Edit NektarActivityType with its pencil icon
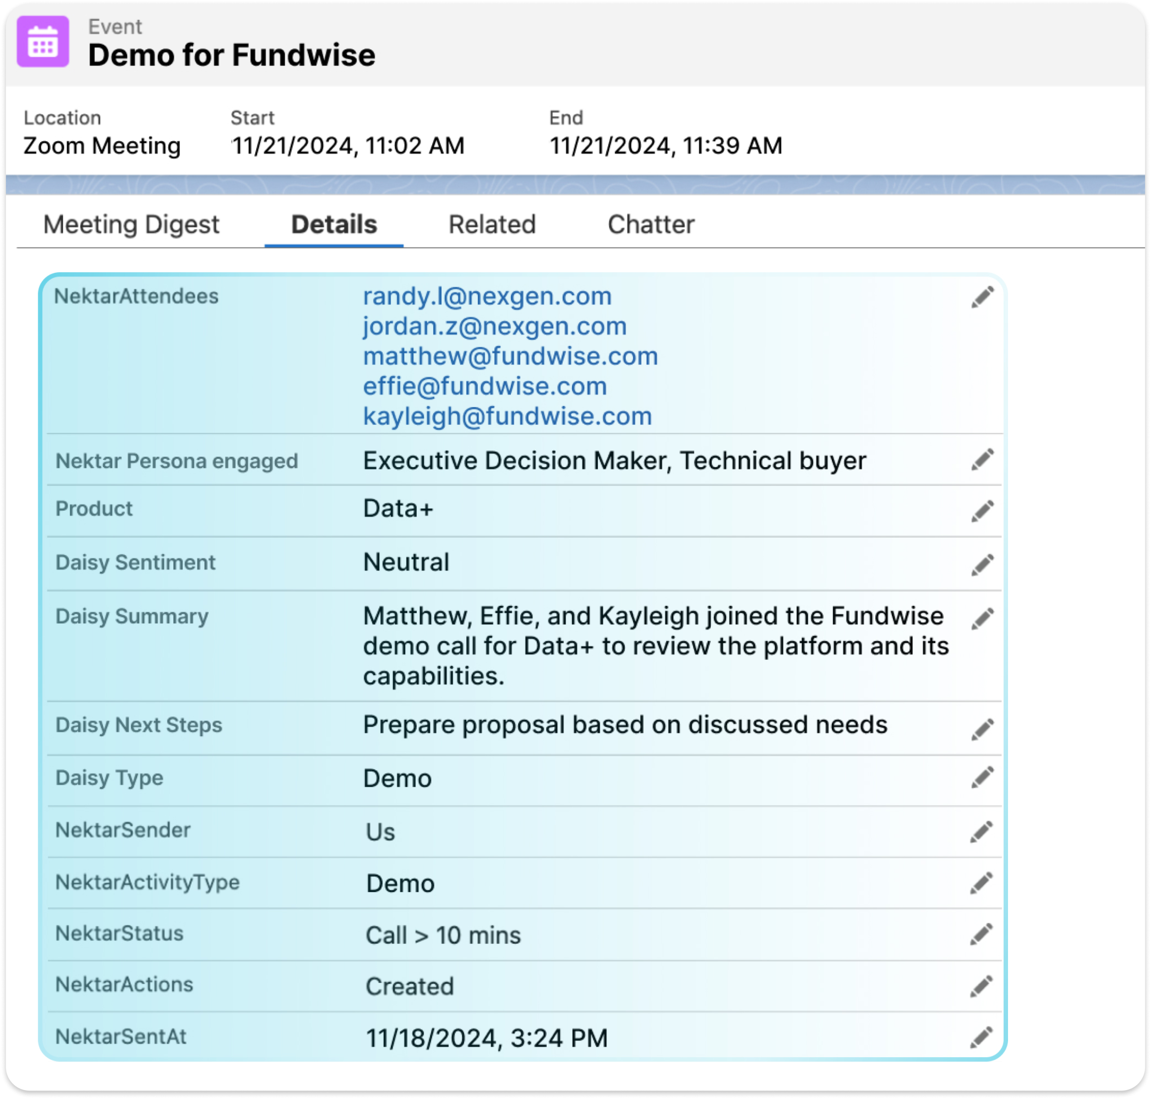This screenshot has height=1099, width=1151. pyautogui.click(x=981, y=883)
